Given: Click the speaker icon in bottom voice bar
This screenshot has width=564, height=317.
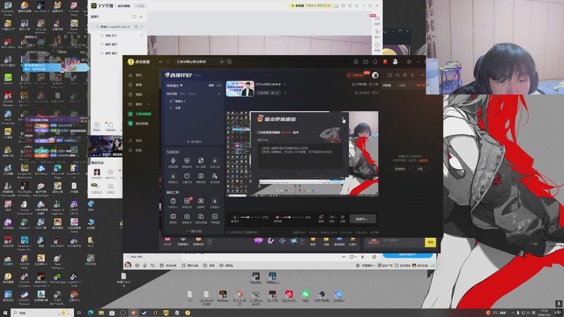Looking at the screenshot, I should pyautogui.click(x=137, y=266).
